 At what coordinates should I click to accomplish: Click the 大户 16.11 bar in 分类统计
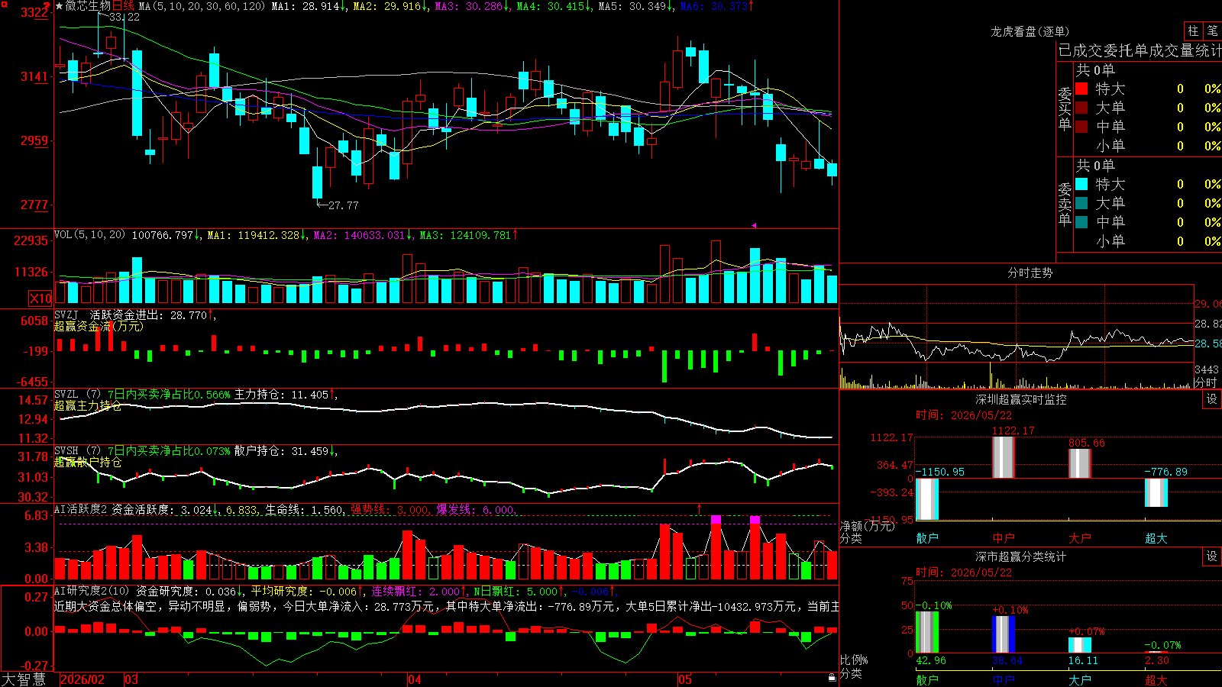click(1080, 645)
